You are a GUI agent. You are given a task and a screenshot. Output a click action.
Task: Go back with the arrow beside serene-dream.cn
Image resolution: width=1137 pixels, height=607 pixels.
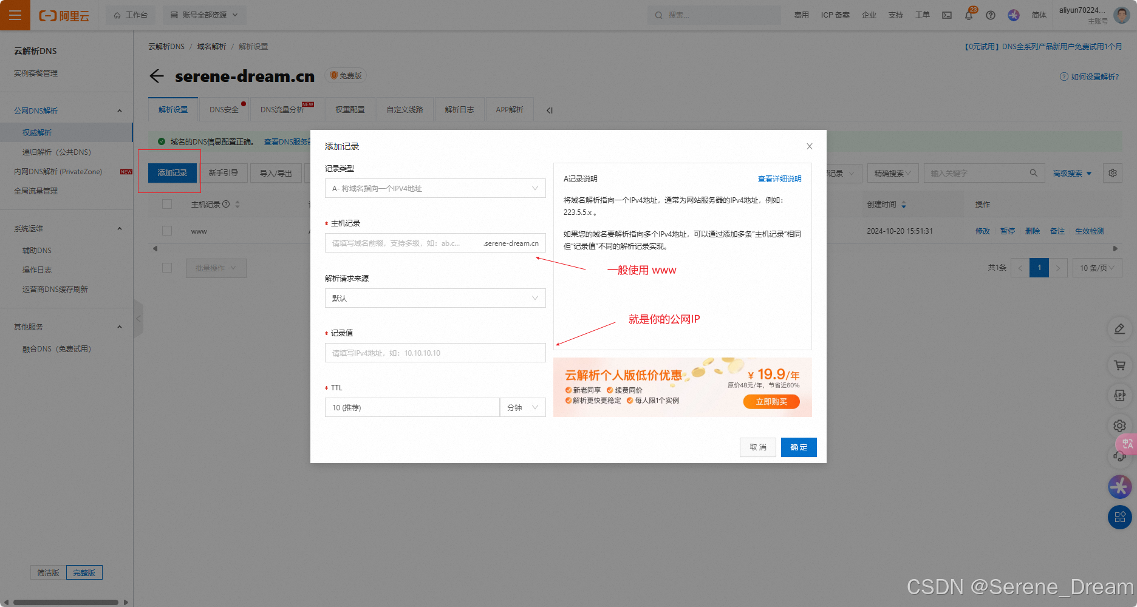157,76
